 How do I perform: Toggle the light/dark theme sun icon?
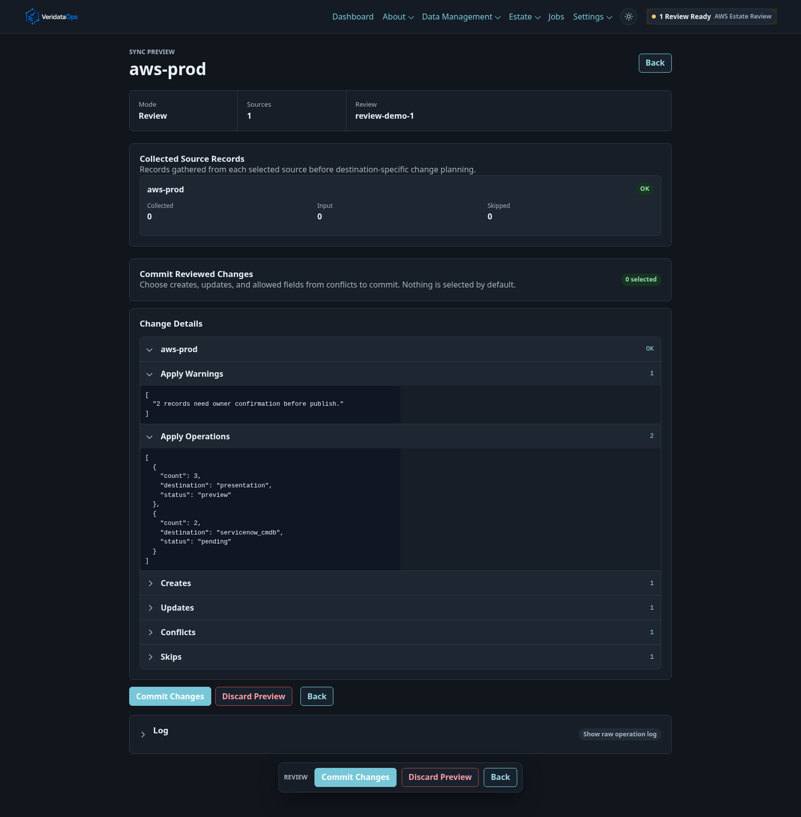pos(629,17)
